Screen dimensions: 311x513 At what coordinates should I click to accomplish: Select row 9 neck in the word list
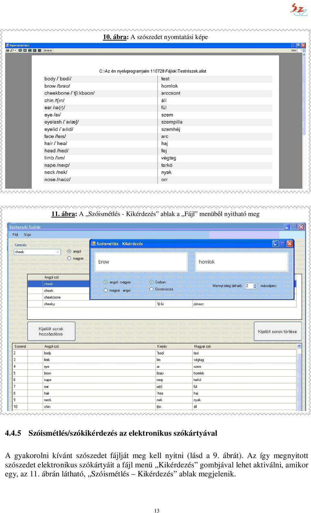coord(154,400)
